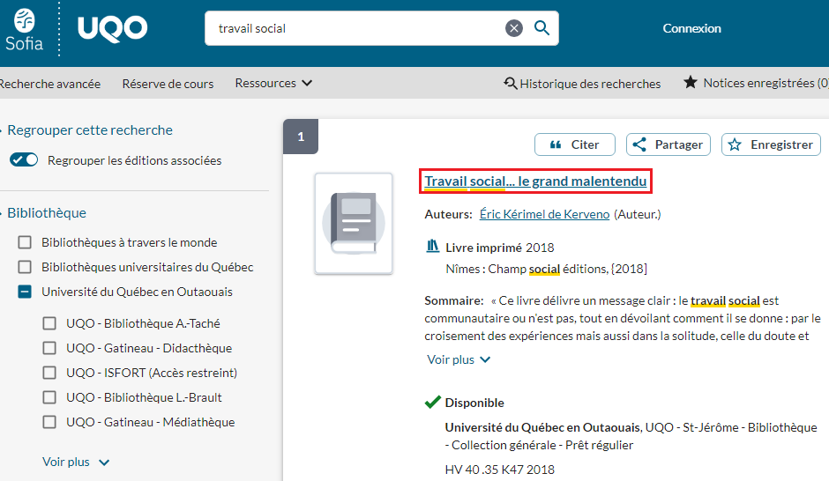Open Notices enregistrées
This screenshot has height=481, width=829.
click(756, 83)
